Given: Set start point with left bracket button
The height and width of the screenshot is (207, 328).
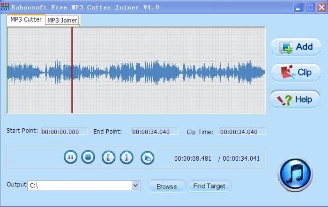Looking at the screenshot, I should point(108,157).
